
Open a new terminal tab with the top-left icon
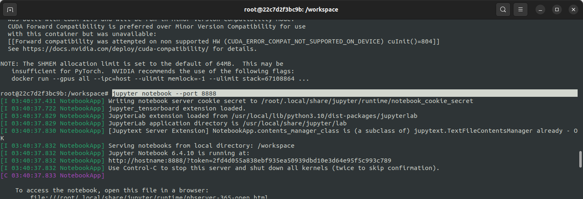click(x=10, y=9)
